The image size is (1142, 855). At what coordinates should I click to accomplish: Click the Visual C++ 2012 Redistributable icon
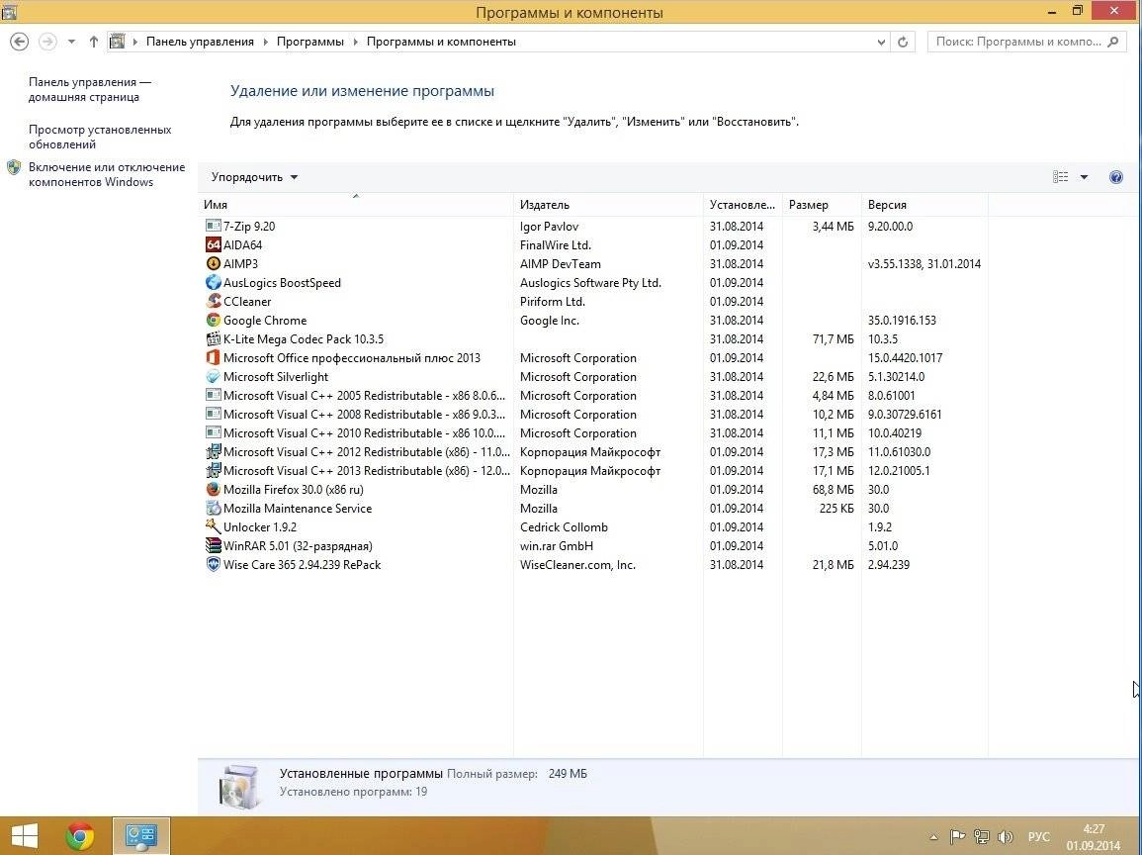213,452
